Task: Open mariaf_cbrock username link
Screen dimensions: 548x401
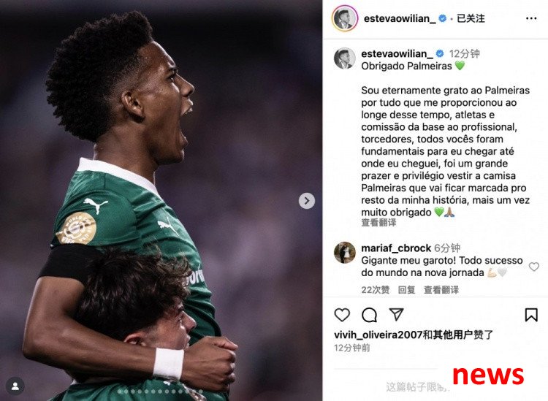Action: 396,248
